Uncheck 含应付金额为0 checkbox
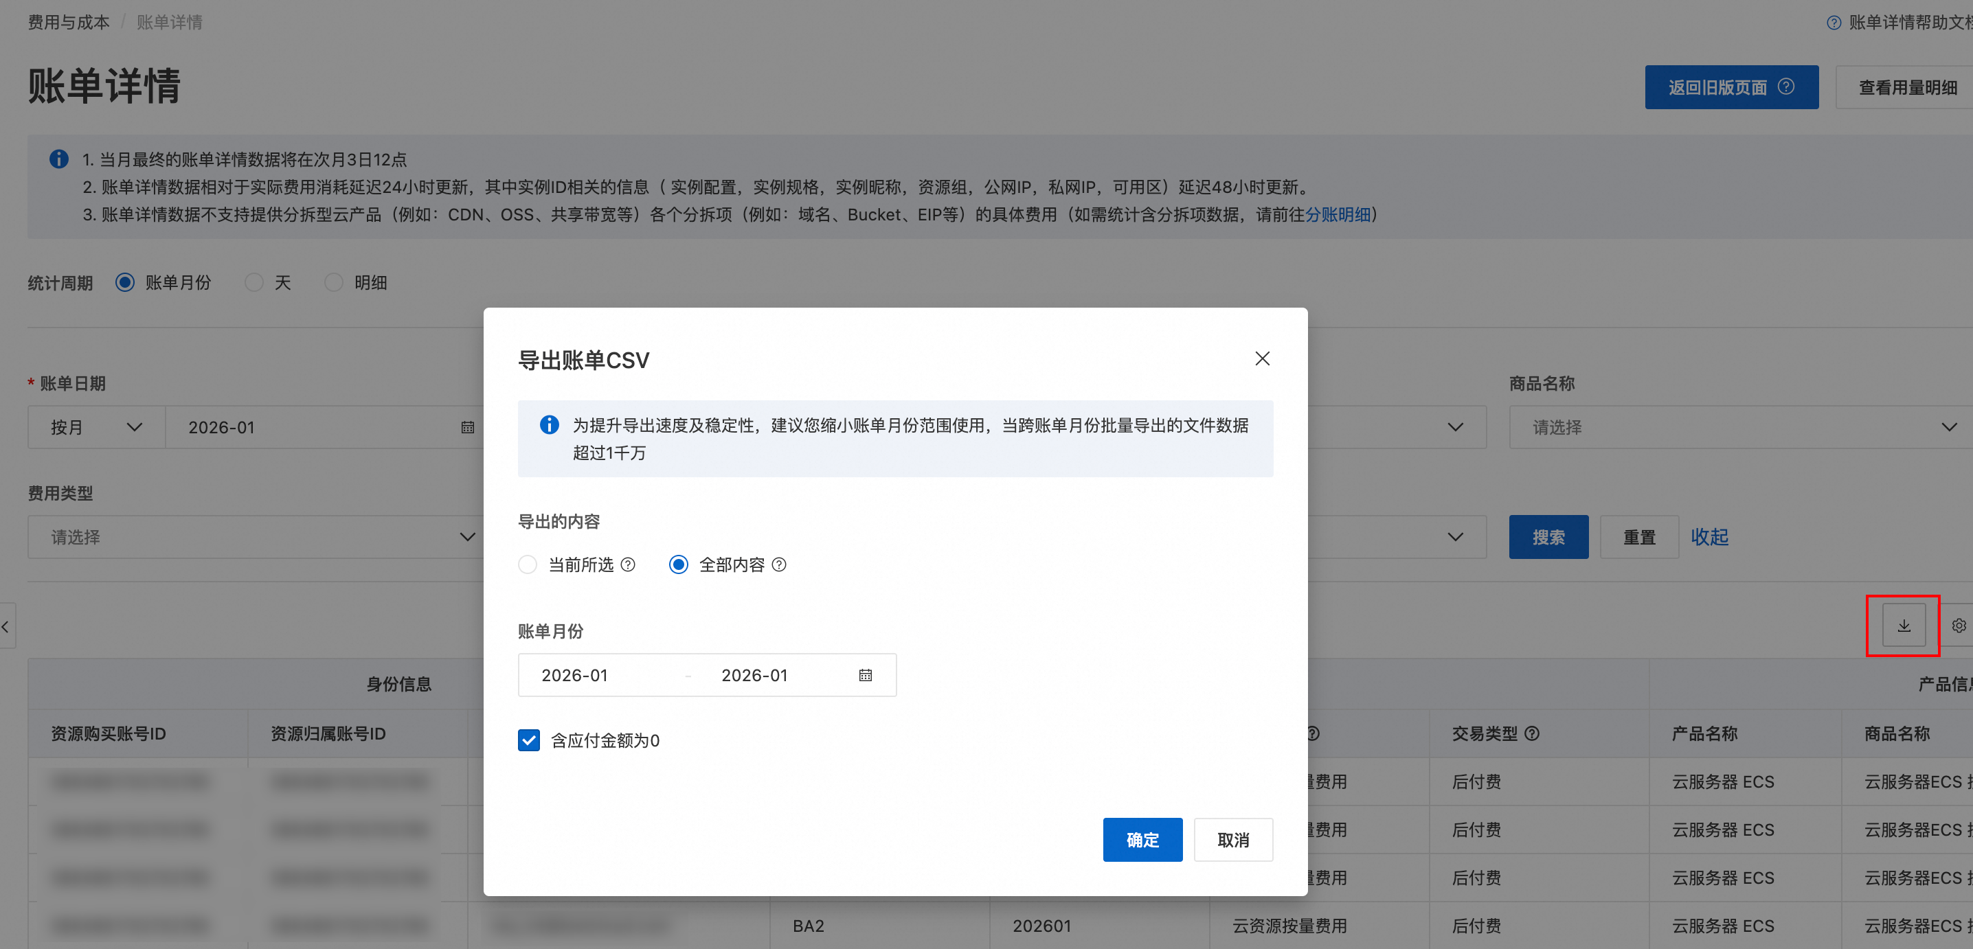 click(x=528, y=740)
